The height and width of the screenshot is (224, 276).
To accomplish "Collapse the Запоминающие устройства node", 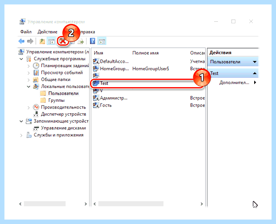I will click(x=21, y=121).
